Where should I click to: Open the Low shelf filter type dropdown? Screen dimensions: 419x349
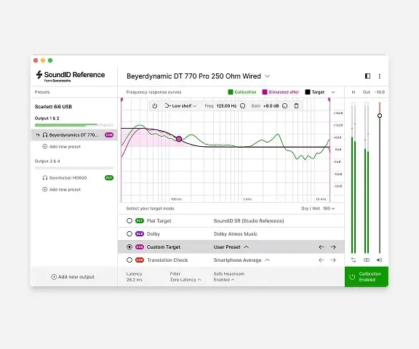click(x=180, y=105)
